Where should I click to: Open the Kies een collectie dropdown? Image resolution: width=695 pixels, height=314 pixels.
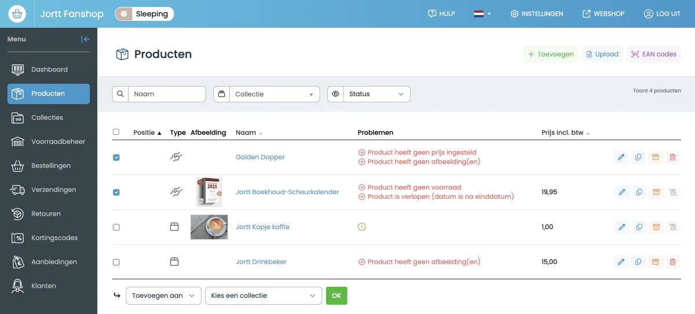coord(264,295)
